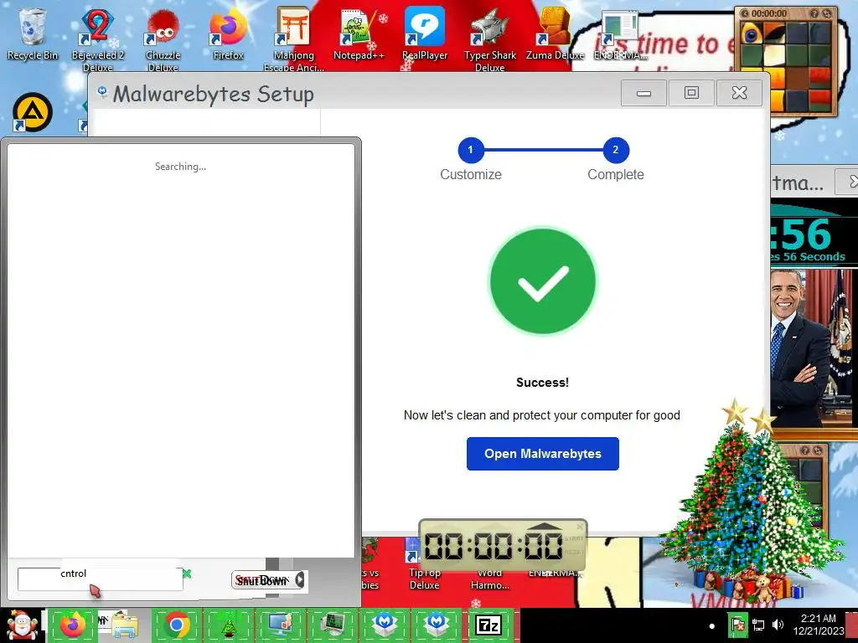Image resolution: width=858 pixels, height=643 pixels.
Task: Open 7-Zip from the taskbar
Action: (x=488, y=625)
